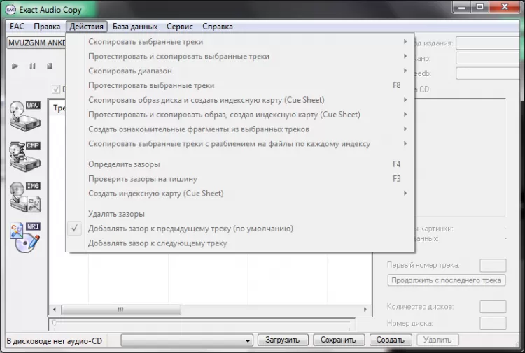The height and width of the screenshot is (353, 525).
Task: Select Скопировать образ диска и создать индексную карту
Action: tap(240, 100)
